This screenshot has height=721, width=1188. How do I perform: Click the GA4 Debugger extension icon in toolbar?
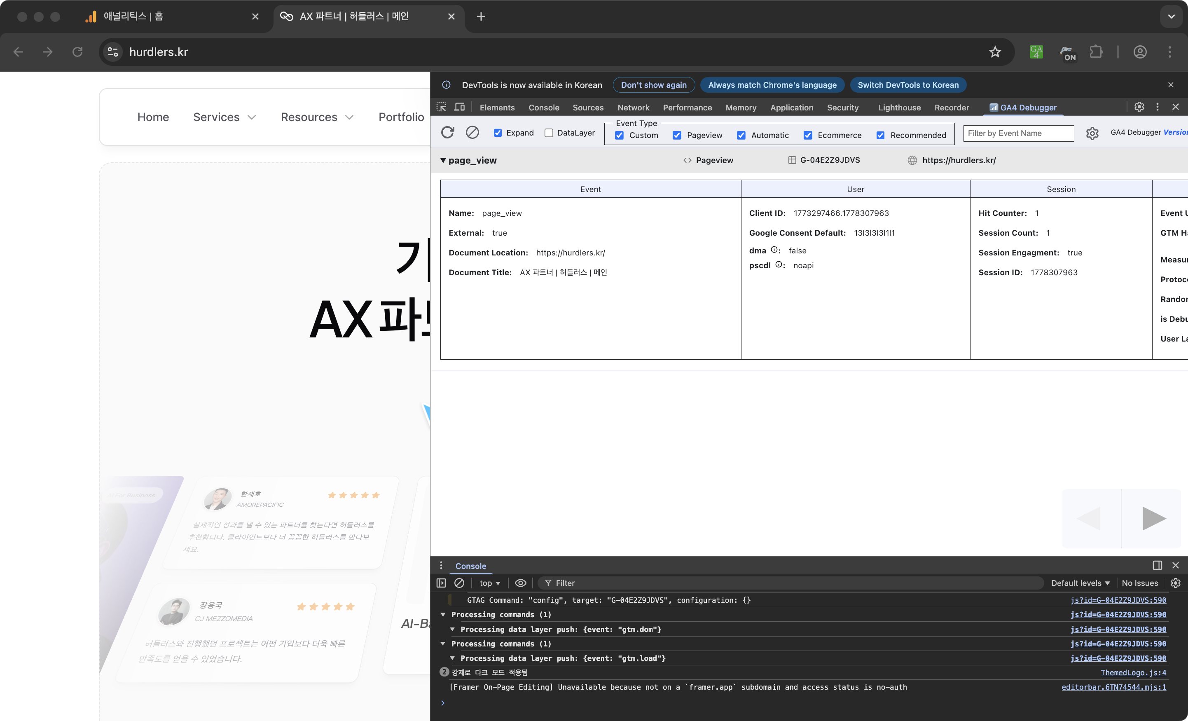click(x=1036, y=51)
